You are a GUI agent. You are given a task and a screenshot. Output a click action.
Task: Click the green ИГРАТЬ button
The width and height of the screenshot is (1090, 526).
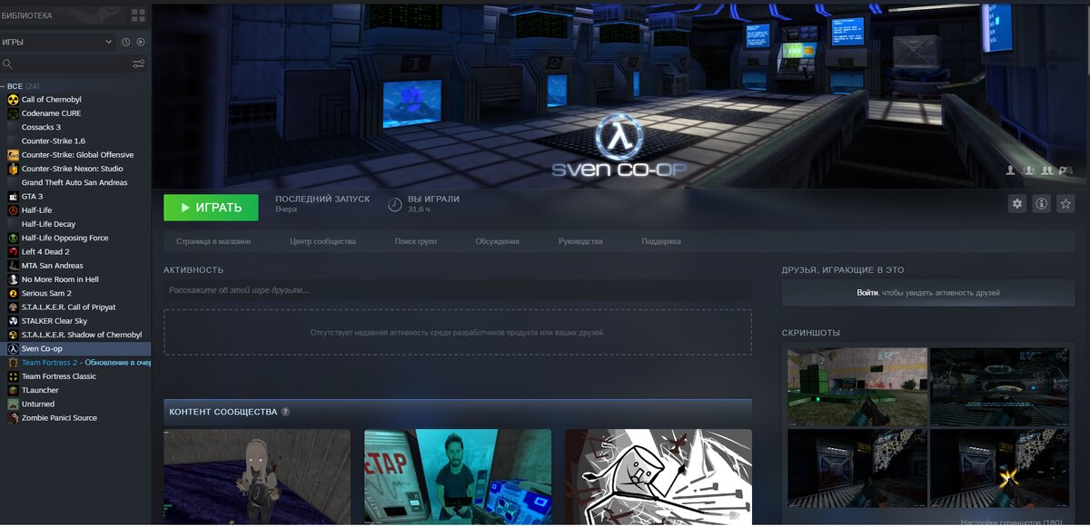[211, 208]
